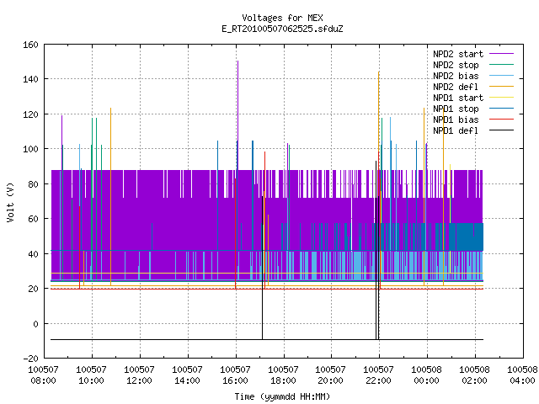
Task: Click the NPD2 stop green legend line
Action: (501, 65)
